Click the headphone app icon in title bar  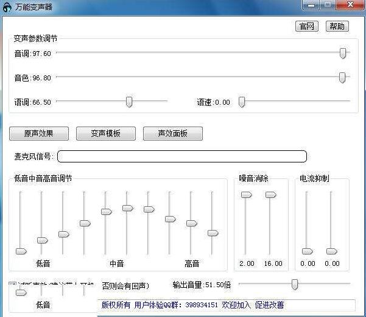(x=7, y=7)
